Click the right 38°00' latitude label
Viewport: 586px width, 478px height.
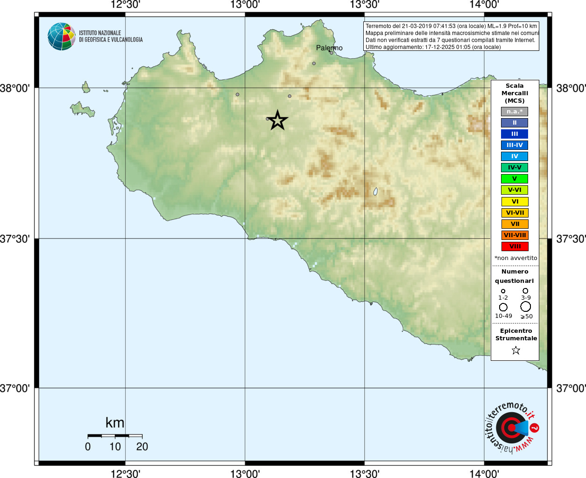pyautogui.click(x=571, y=88)
